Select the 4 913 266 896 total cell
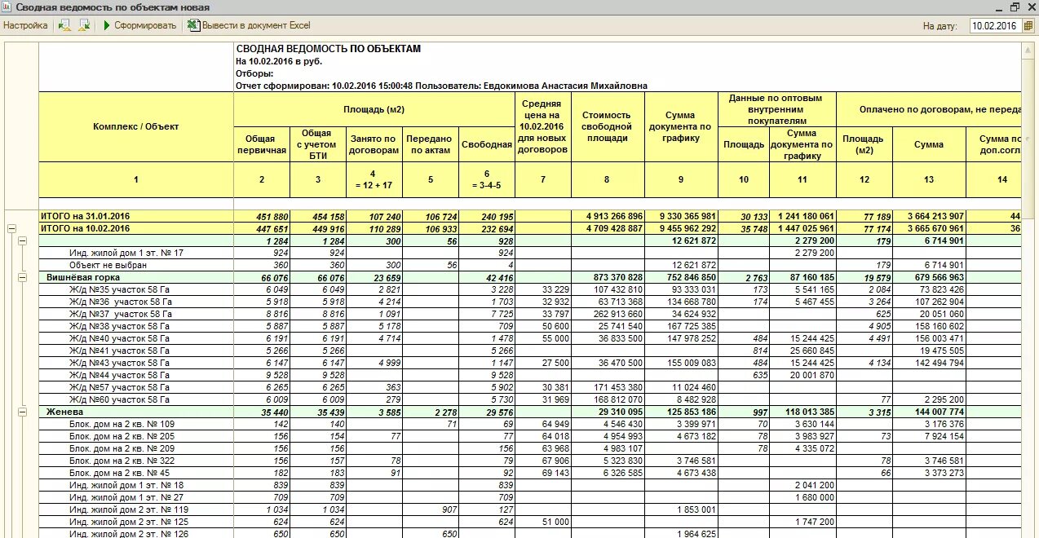The image size is (1039, 538). [x=608, y=217]
